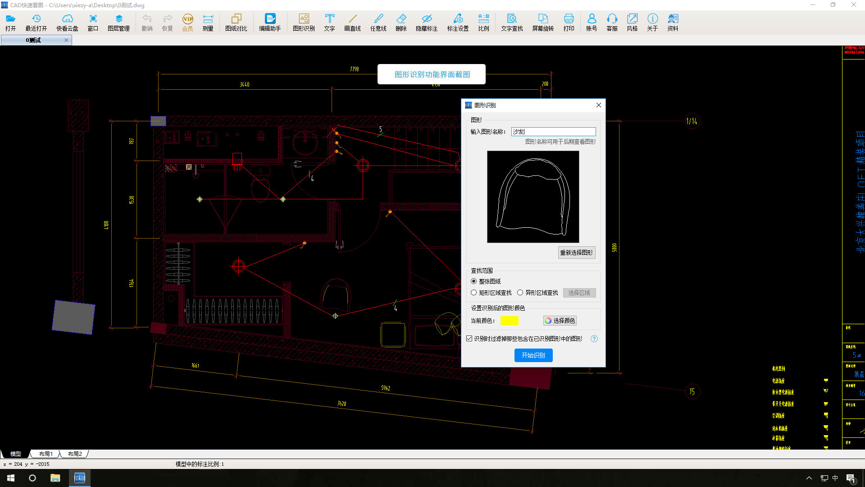Select 选择颜色 (Choose Color) option
865x487 pixels.
560,321
